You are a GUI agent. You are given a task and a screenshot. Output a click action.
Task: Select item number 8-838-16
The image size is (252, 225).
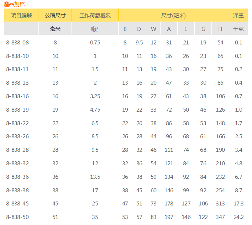(x=17, y=96)
